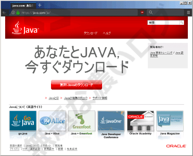Click the Oracle logo in the footer

click(x=176, y=146)
